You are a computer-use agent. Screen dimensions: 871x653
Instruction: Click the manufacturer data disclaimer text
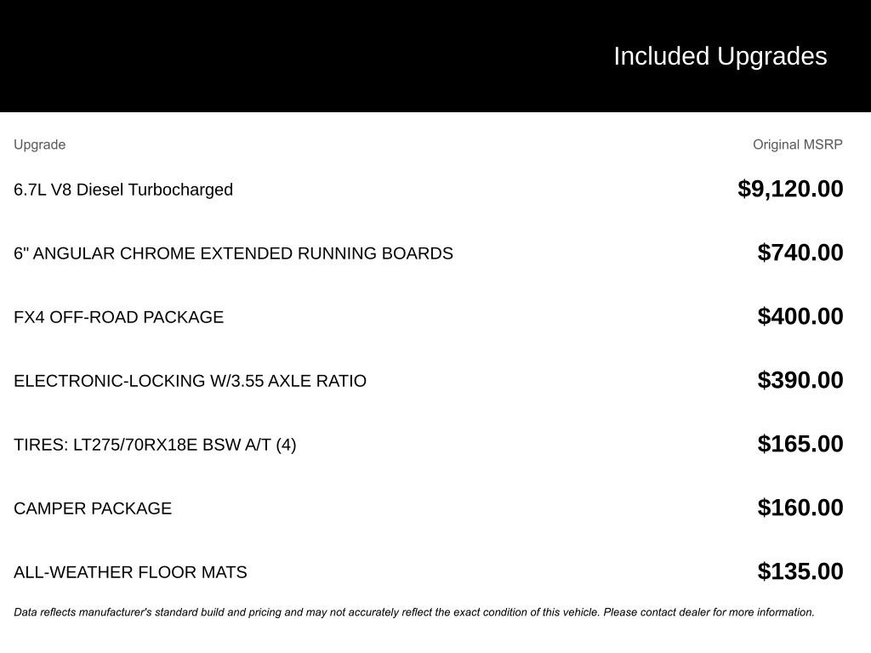[414, 612]
